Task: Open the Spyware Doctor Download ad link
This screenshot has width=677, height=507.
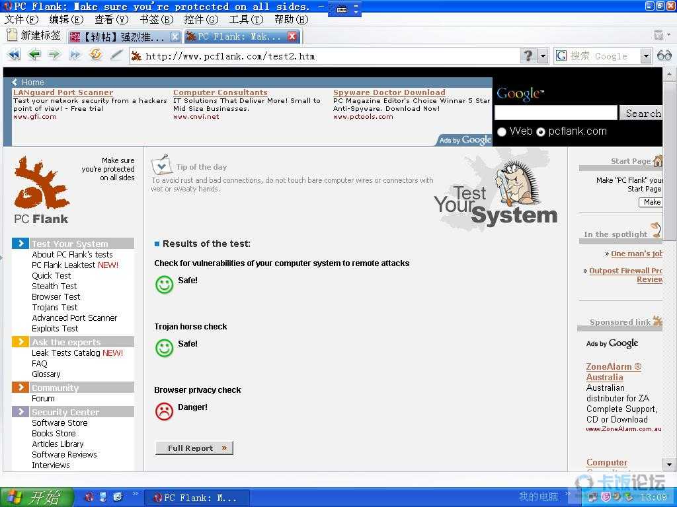Action: (x=389, y=92)
